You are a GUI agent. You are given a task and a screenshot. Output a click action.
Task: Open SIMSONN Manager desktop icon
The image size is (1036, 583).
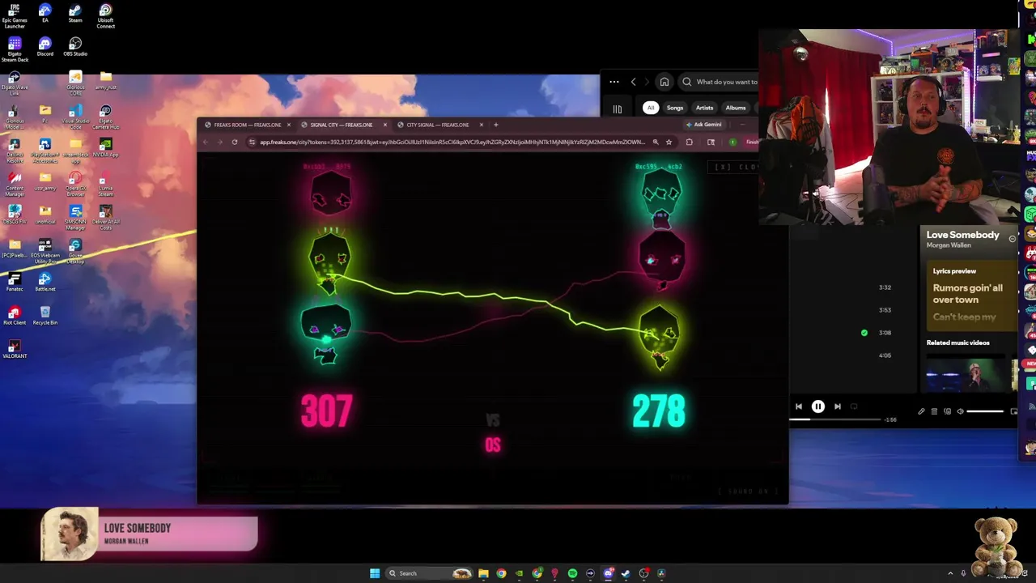pyautogui.click(x=75, y=219)
